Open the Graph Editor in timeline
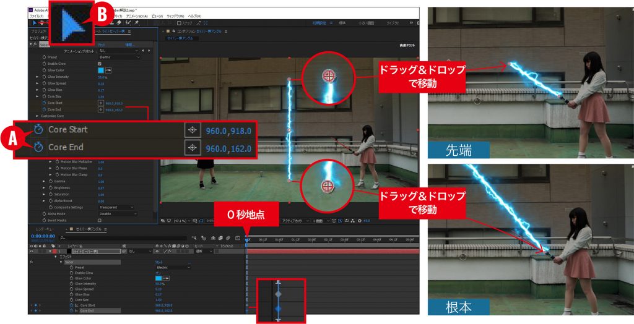The height and width of the screenshot is (324, 634). pyautogui.click(x=238, y=238)
